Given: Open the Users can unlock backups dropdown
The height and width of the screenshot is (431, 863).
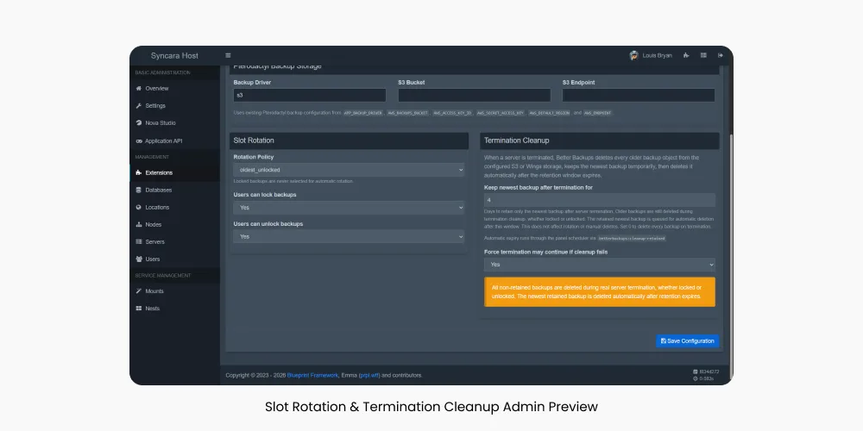Looking at the screenshot, I should point(349,237).
